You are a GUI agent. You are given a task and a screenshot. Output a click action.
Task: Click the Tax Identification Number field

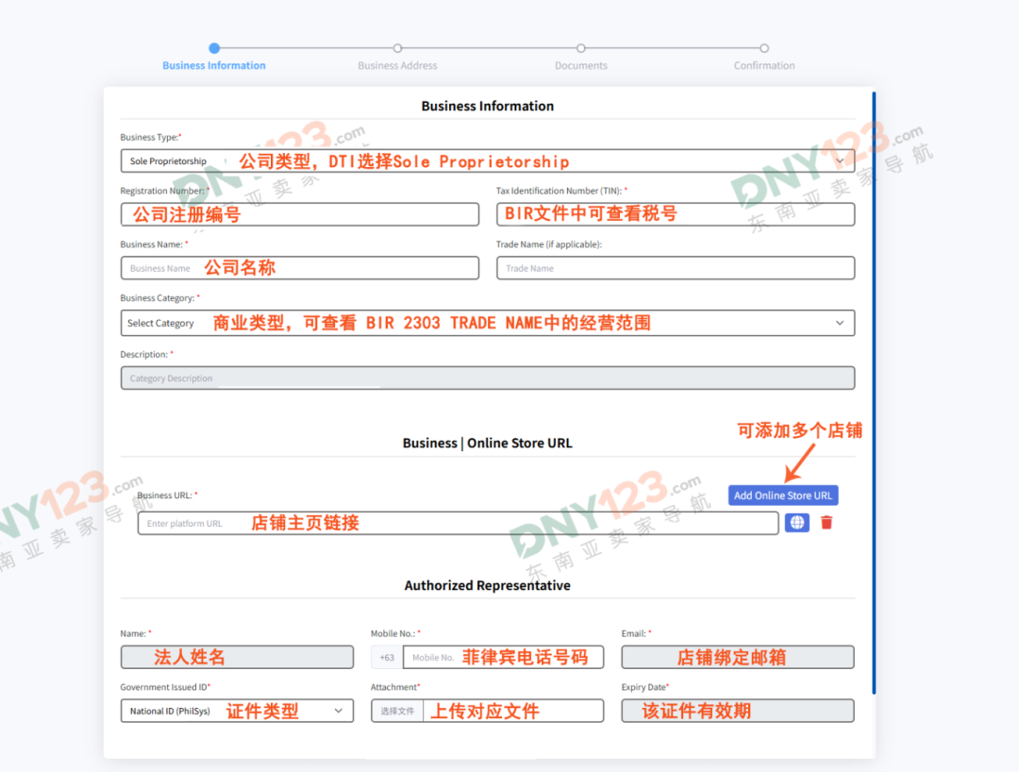pyautogui.click(x=675, y=214)
